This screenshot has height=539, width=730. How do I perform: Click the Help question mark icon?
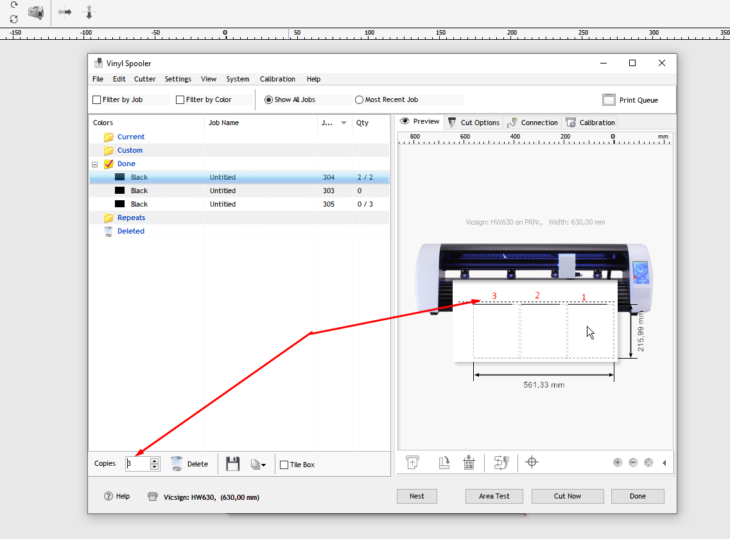pyautogui.click(x=109, y=496)
